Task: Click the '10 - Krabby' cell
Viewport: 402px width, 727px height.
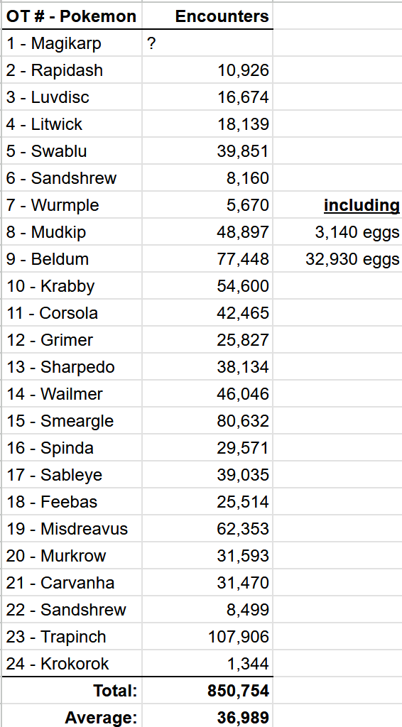Action: click(72, 285)
